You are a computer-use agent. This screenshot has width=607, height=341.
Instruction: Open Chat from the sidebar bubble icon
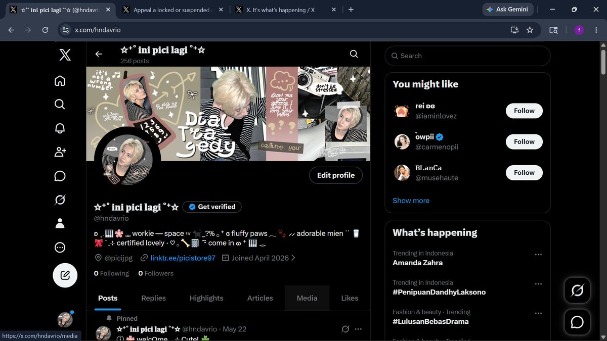(x=60, y=176)
